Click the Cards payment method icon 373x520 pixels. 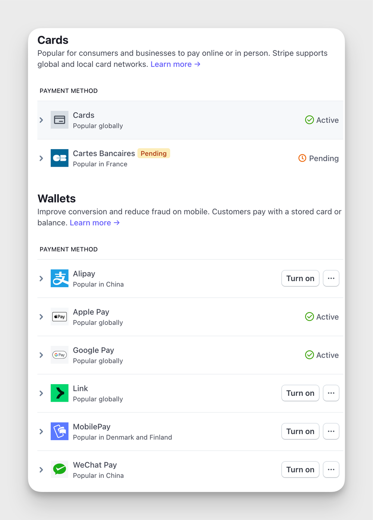pos(59,120)
